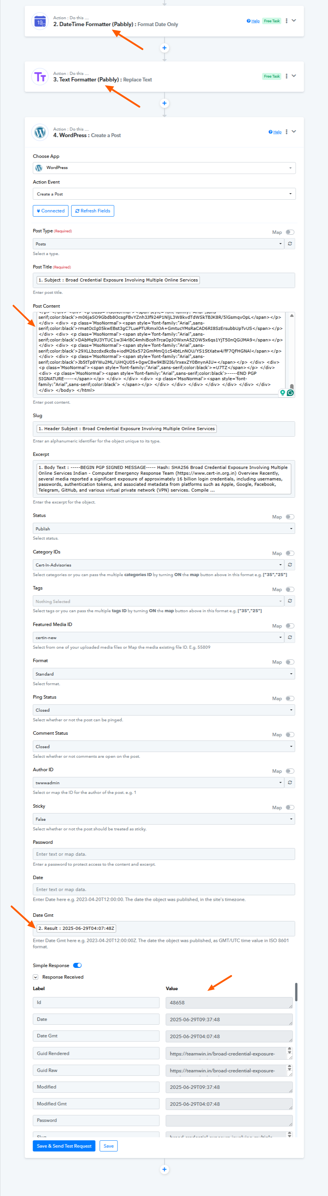The height and width of the screenshot is (1196, 328).
Task: Turn off Simple Response toggle
Action: point(78,965)
